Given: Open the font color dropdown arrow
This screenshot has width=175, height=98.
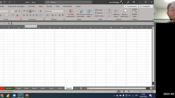Looking at the screenshot, I should [20, 15].
